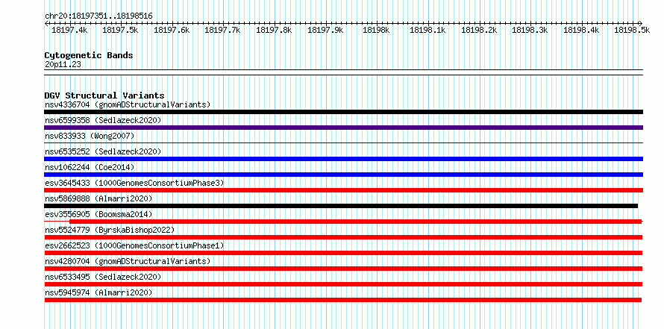Click the Cytogenetic Bands track title
The width and height of the screenshot is (664, 329).
[89, 55]
